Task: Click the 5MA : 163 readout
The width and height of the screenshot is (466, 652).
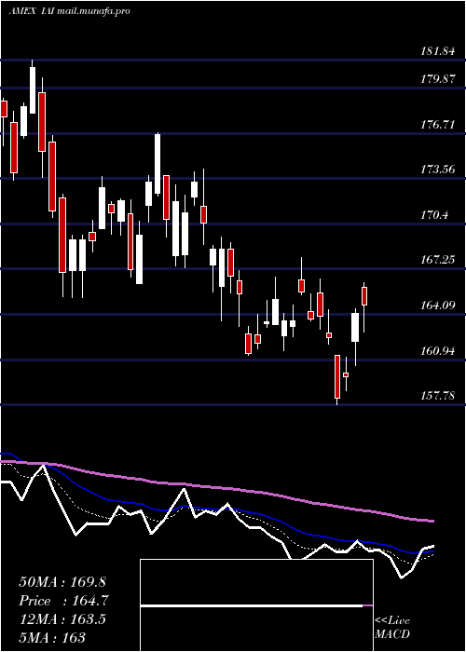Action: pyautogui.click(x=52, y=638)
